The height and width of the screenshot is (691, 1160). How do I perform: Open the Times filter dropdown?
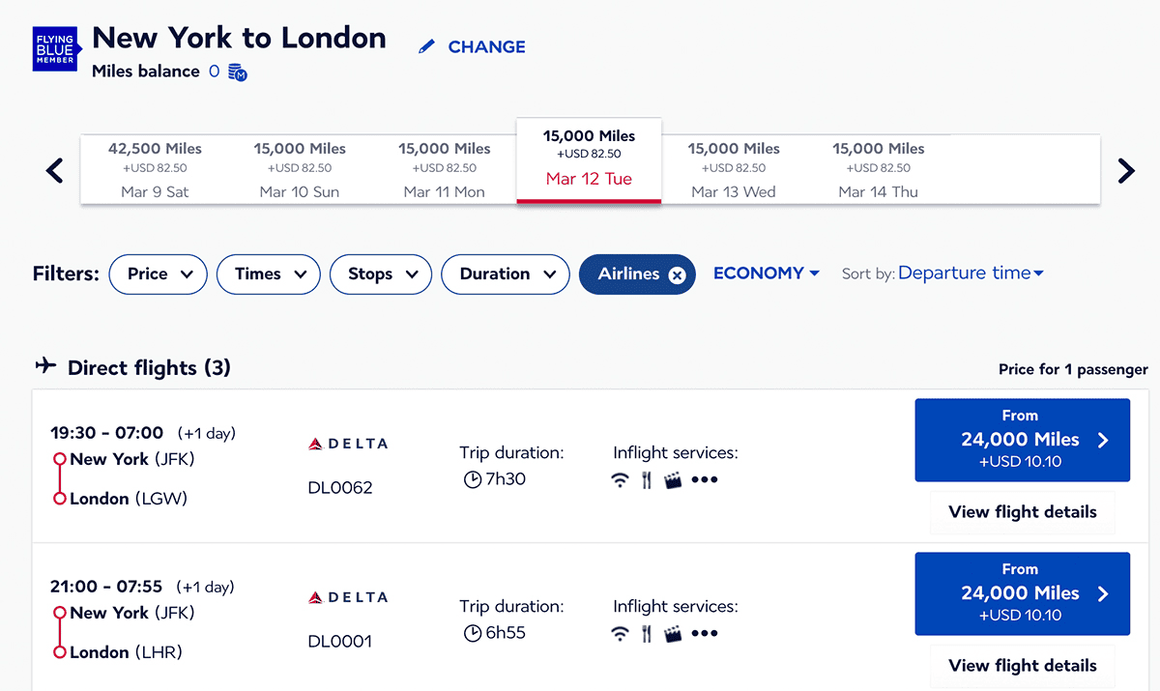(268, 274)
